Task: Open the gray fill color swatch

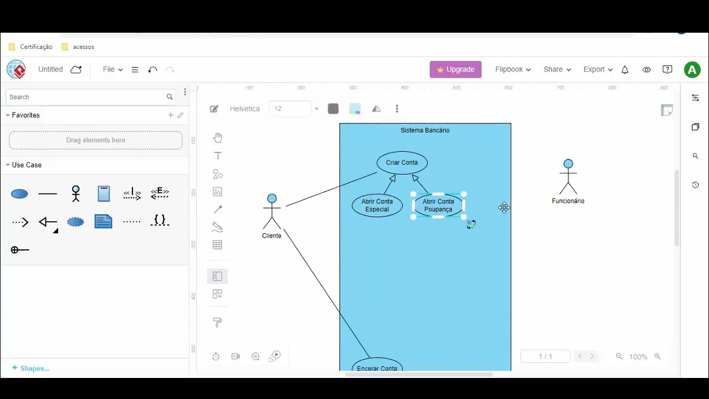Action: 333,109
